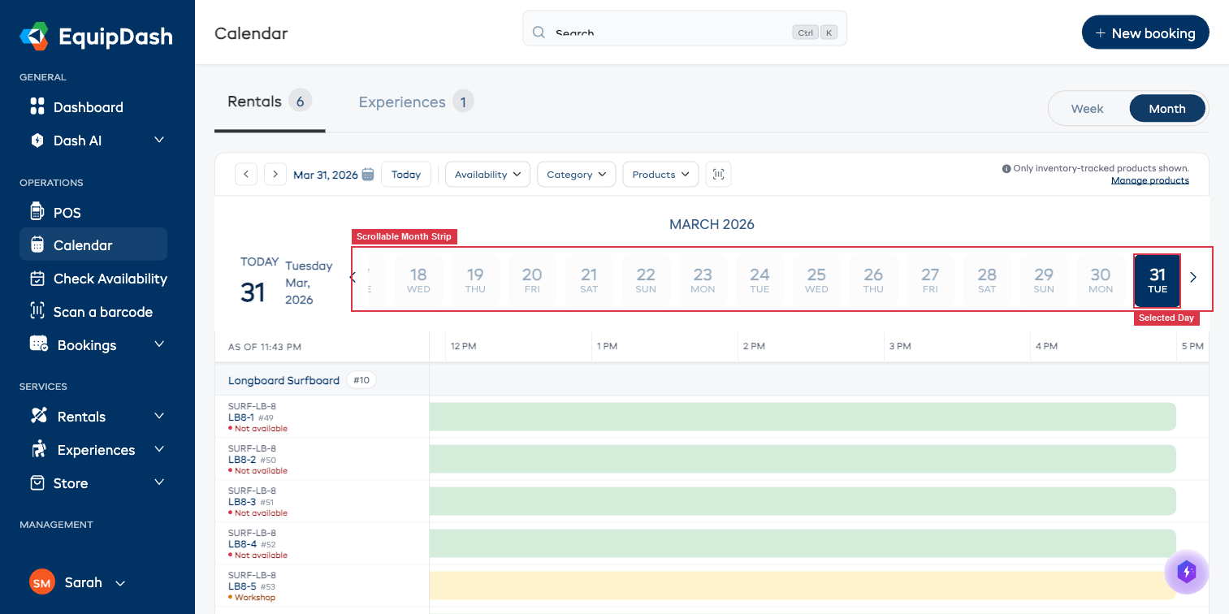Open the Dash AI assistant icon
The width and height of the screenshot is (1229, 614).
tap(37, 140)
